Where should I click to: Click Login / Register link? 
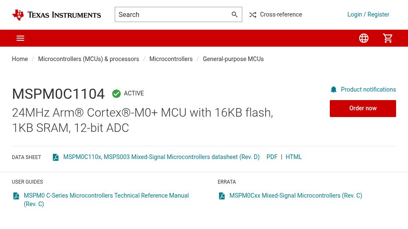(368, 14)
